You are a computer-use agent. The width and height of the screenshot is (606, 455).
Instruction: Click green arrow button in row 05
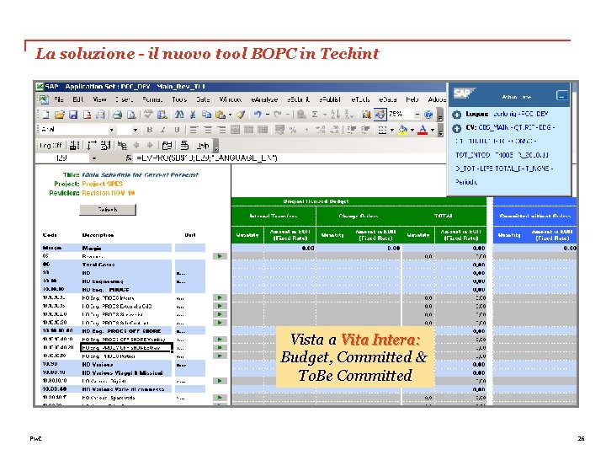[220, 256]
